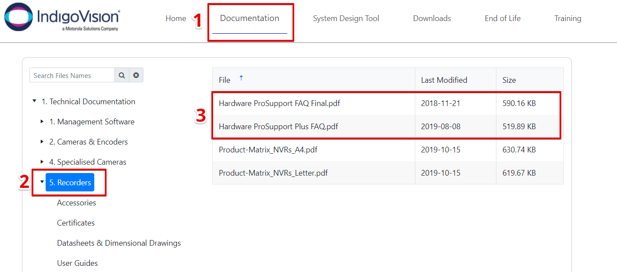Click the 2018-11-21 date cell
The image size is (617, 272).
[441, 103]
